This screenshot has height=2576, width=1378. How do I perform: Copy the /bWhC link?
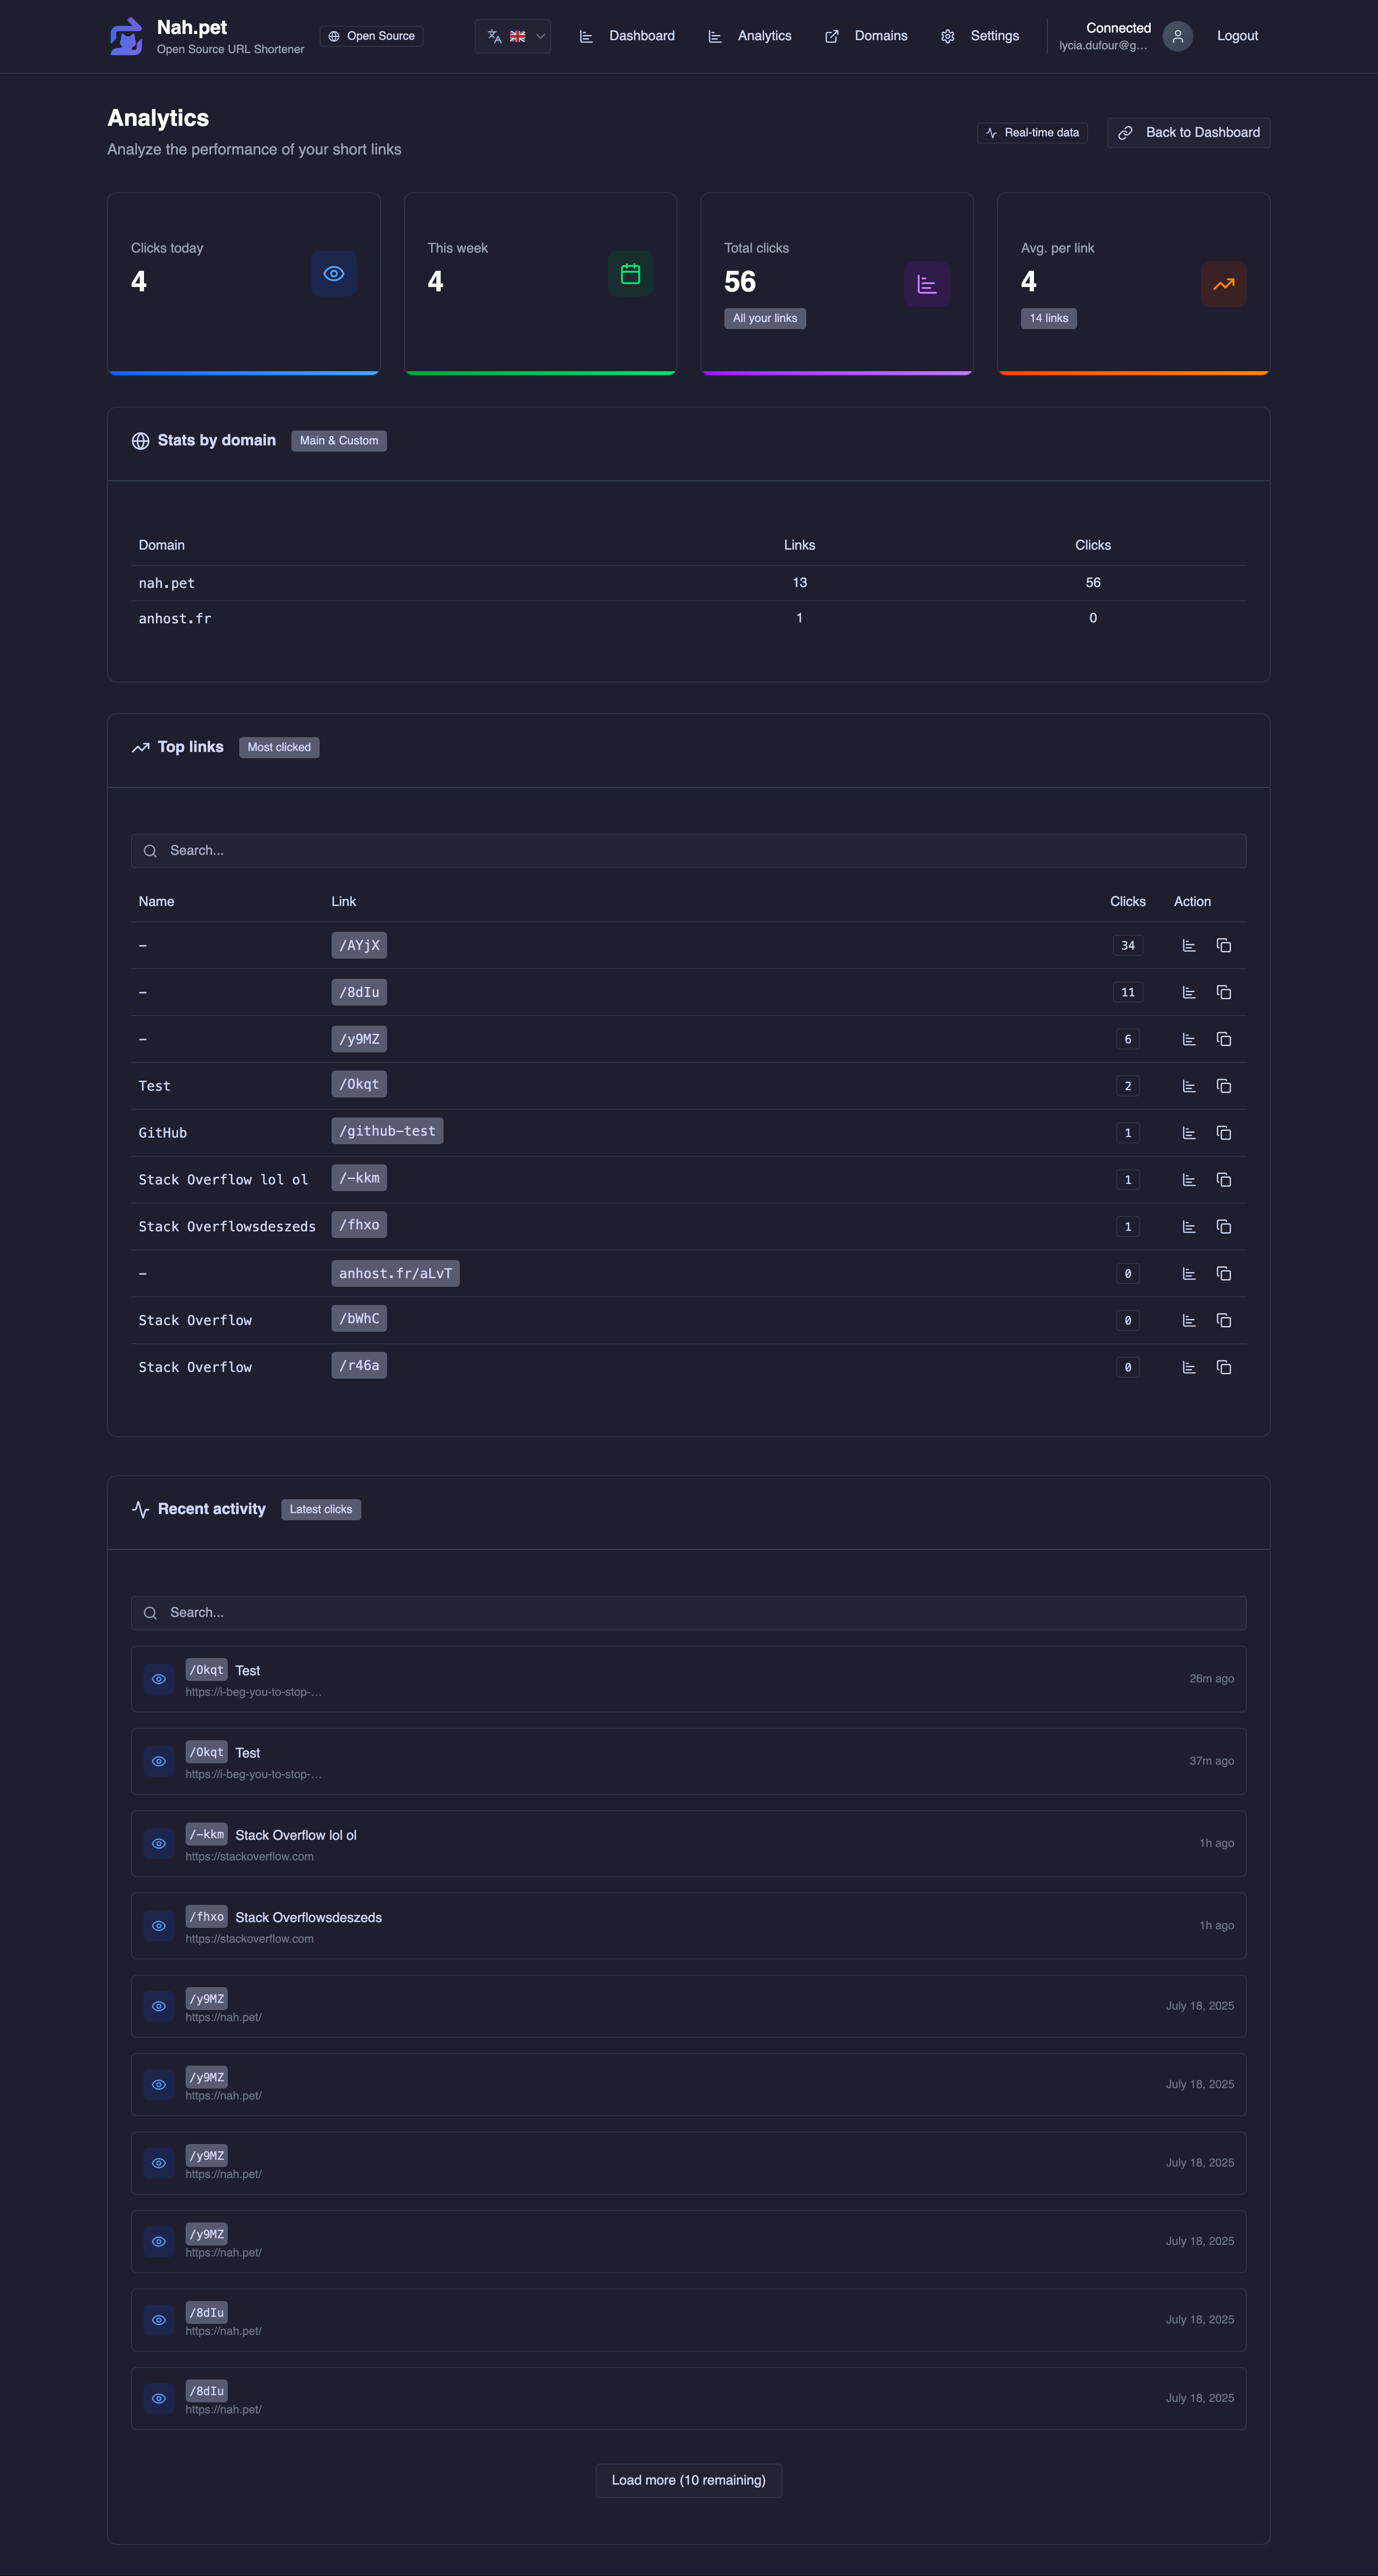tap(1223, 1321)
